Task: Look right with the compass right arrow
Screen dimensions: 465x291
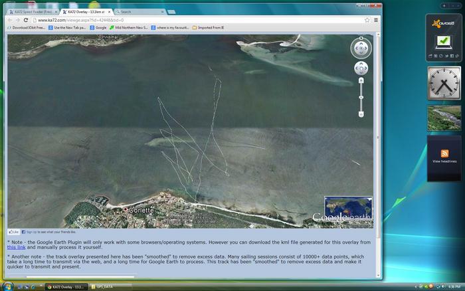Action: click(366, 48)
